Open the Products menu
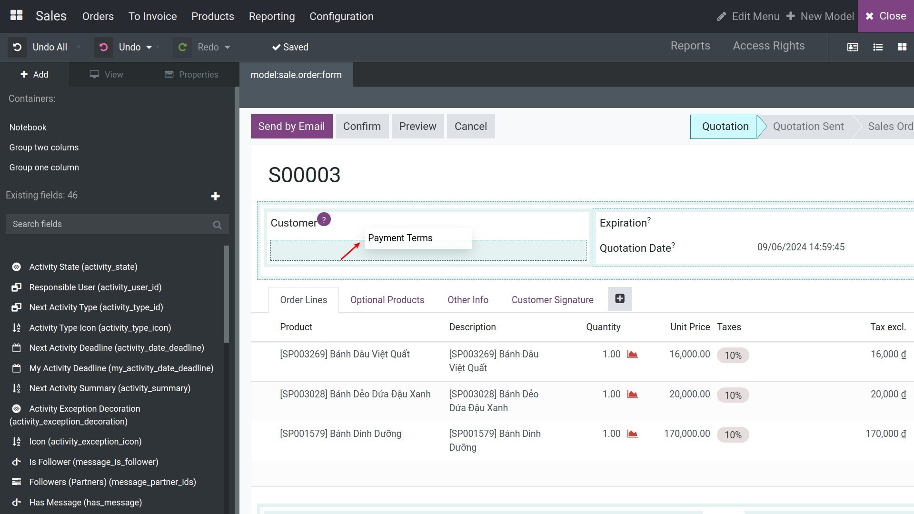The height and width of the screenshot is (514, 914). point(212,16)
